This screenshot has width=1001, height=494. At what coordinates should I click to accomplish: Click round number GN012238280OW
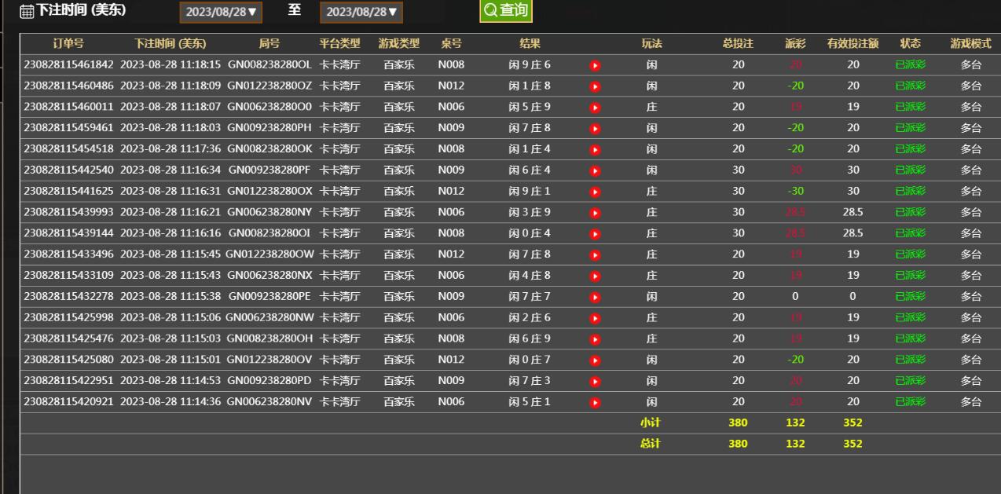point(269,254)
